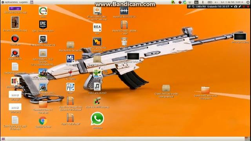Open the date and time clock menu
Viewport: 251px width, 141px height.
click(x=232, y=2)
